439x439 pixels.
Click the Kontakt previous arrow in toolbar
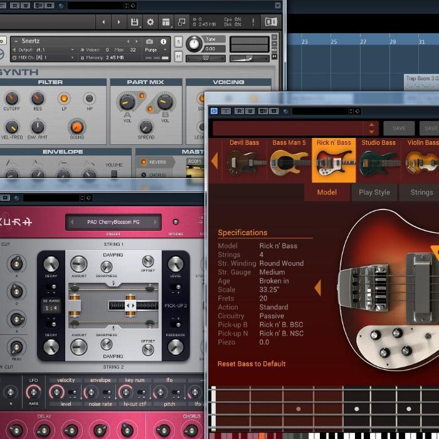(x=103, y=22)
